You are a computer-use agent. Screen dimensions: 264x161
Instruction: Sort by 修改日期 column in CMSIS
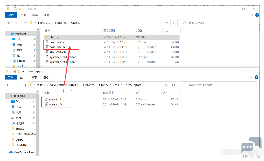109,30
